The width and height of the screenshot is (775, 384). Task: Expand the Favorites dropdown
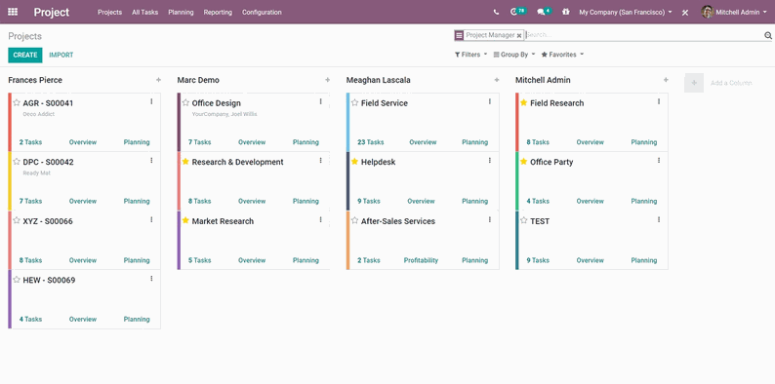(562, 55)
